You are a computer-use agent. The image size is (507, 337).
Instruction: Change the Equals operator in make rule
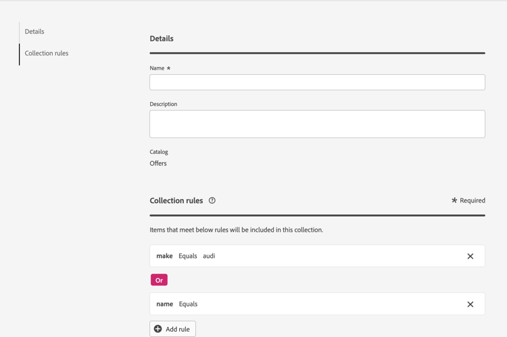click(x=188, y=256)
